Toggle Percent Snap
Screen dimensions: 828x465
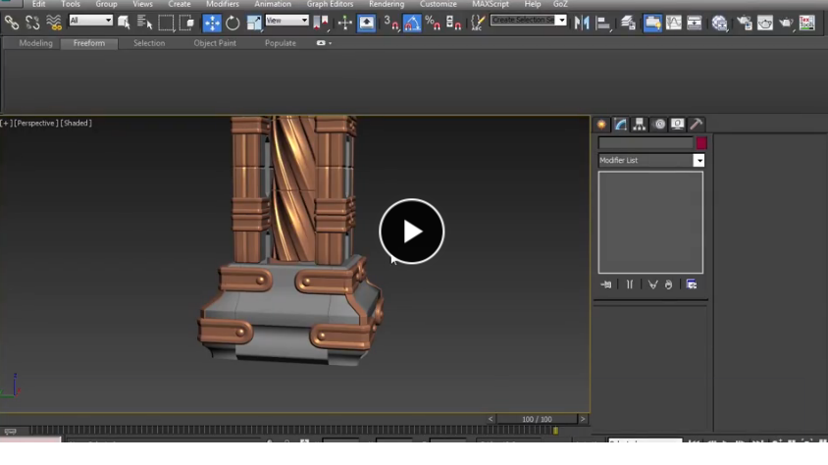(x=433, y=23)
